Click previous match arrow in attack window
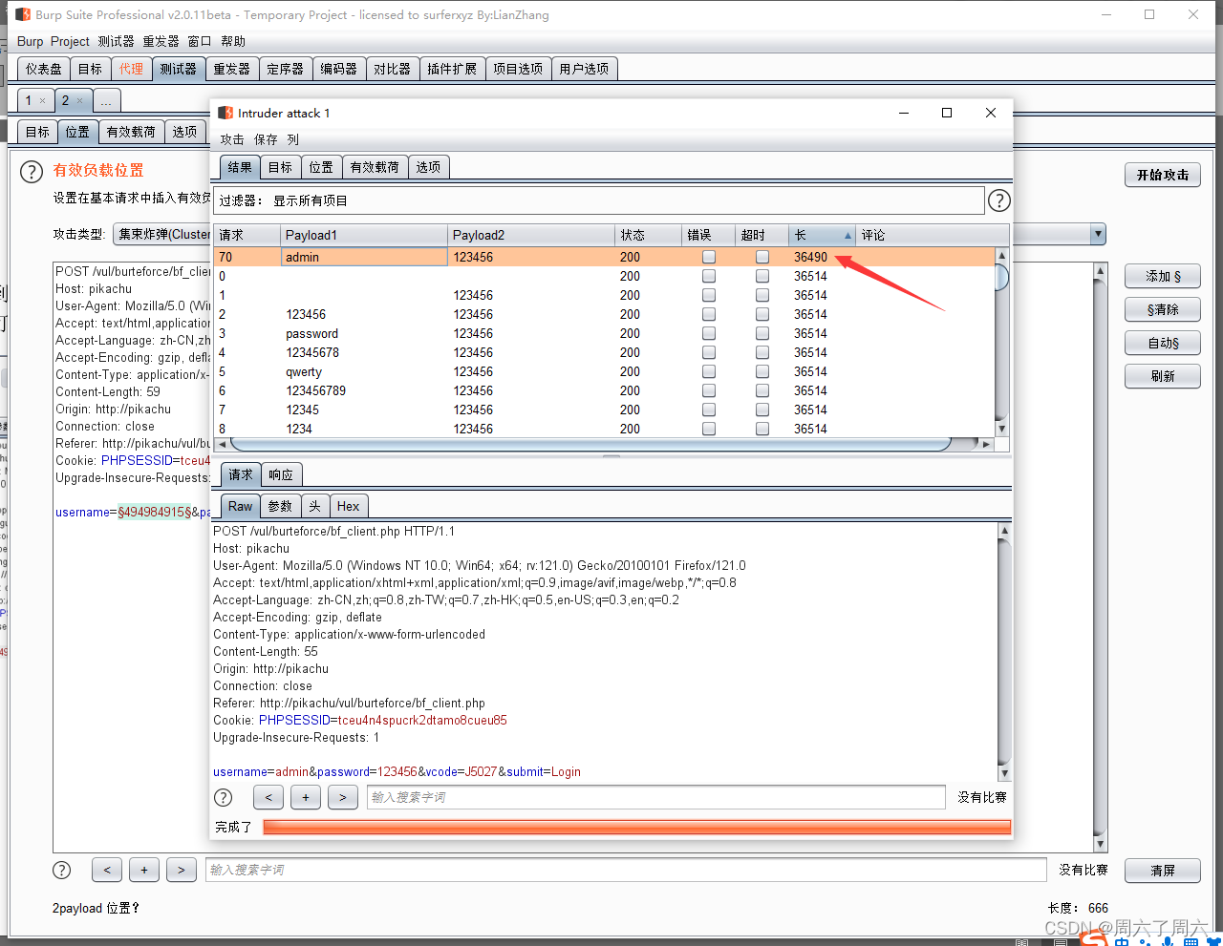1223x946 pixels. 268,797
